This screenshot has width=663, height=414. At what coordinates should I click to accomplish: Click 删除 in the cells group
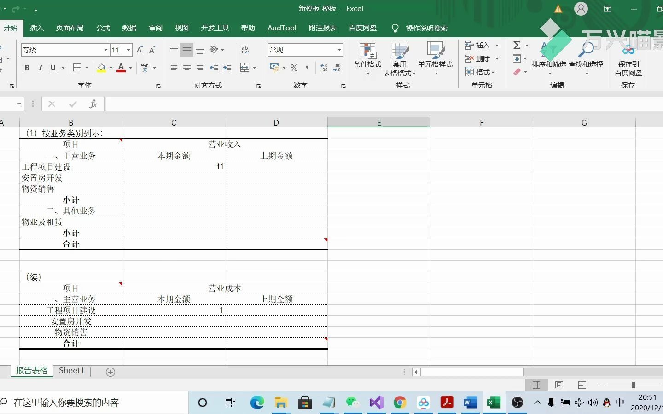[482, 58]
